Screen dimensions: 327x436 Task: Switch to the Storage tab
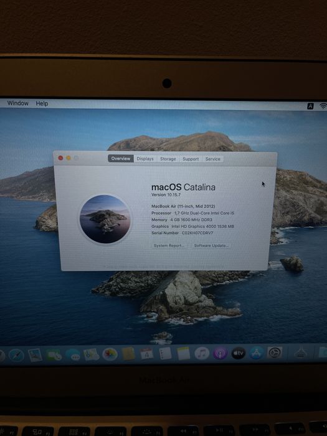[x=168, y=159]
